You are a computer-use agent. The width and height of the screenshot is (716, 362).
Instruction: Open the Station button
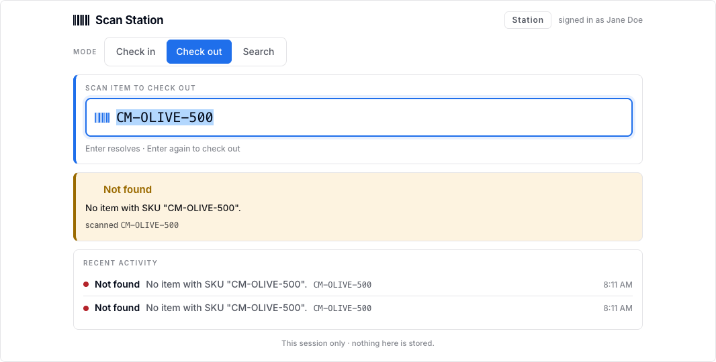[x=527, y=20]
